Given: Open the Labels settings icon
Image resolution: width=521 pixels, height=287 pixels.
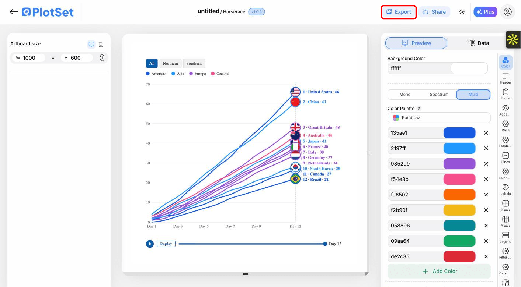Looking at the screenshot, I should (506, 189).
